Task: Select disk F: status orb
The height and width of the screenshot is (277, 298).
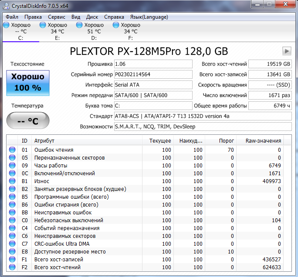Action: tap(116, 25)
